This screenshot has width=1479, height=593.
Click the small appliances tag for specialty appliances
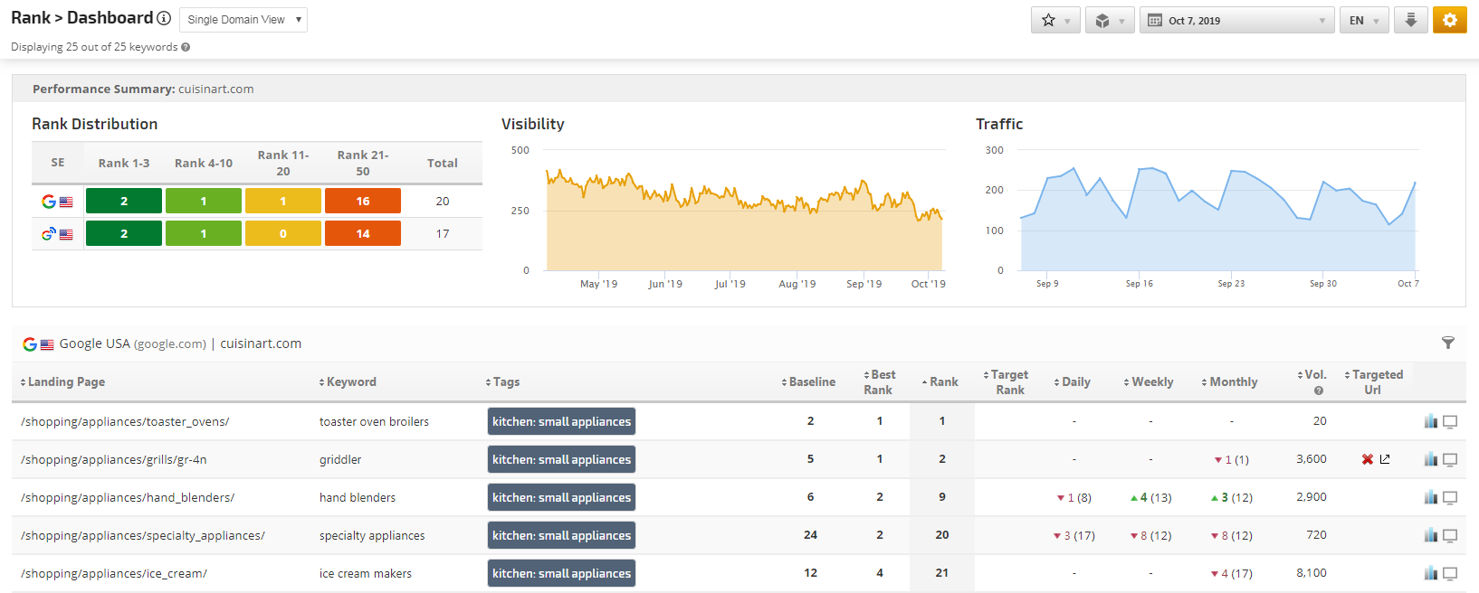(x=561, y=535)
